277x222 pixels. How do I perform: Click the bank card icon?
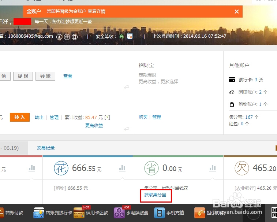coord(232,79)
